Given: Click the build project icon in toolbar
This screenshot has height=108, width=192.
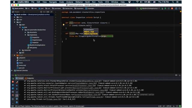Looking at the screenshot, I should click(x=137, y=8).
